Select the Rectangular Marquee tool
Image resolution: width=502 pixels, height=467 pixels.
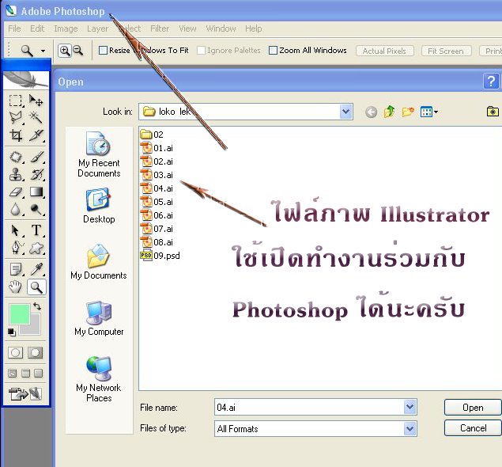point(15,101)
